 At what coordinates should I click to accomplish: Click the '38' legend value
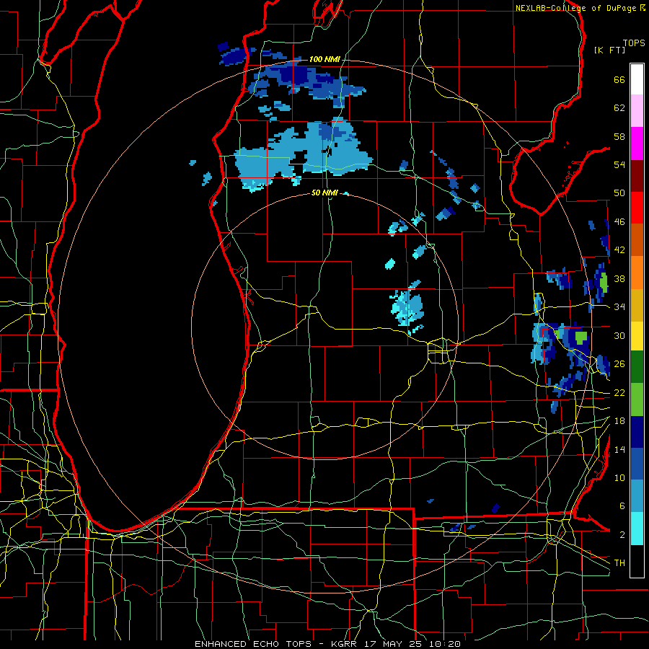(619, 279)
